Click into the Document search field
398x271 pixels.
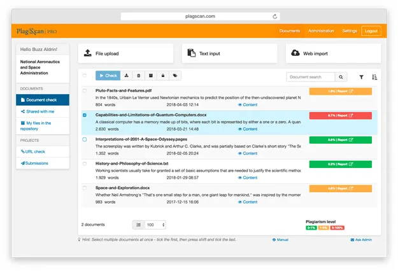[310, 77]
